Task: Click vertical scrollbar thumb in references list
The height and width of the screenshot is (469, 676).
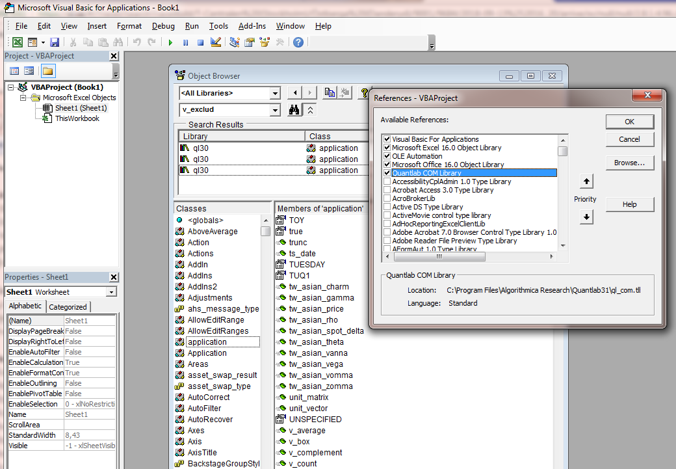Action: [x=563, y=151]
